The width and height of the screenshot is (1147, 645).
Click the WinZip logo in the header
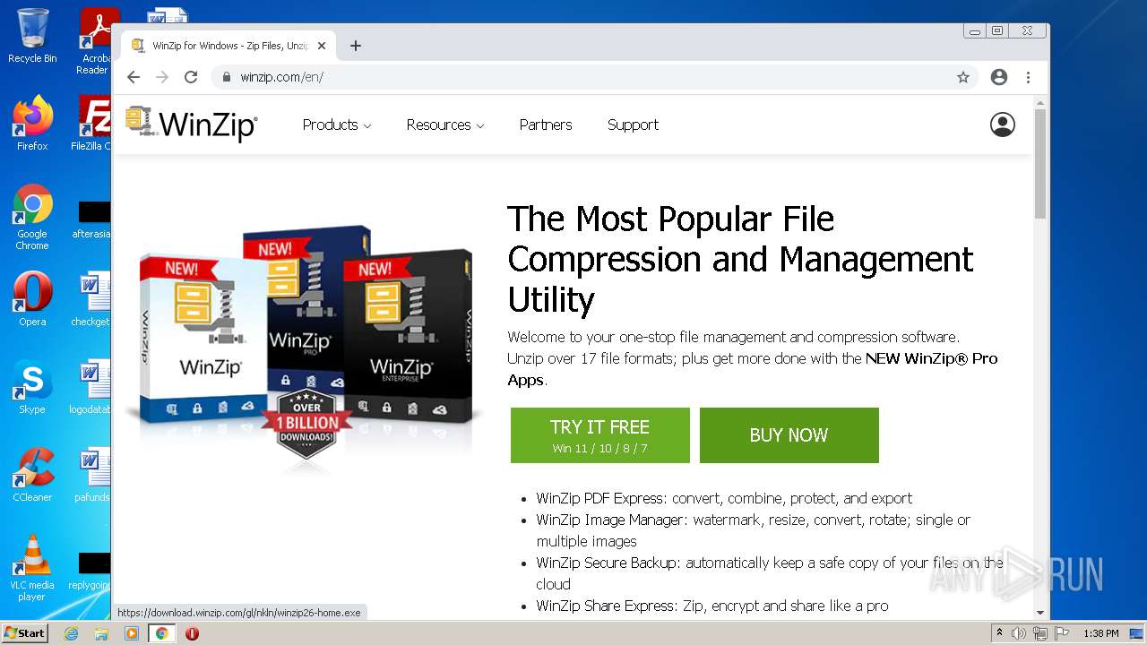coord(191,125)
